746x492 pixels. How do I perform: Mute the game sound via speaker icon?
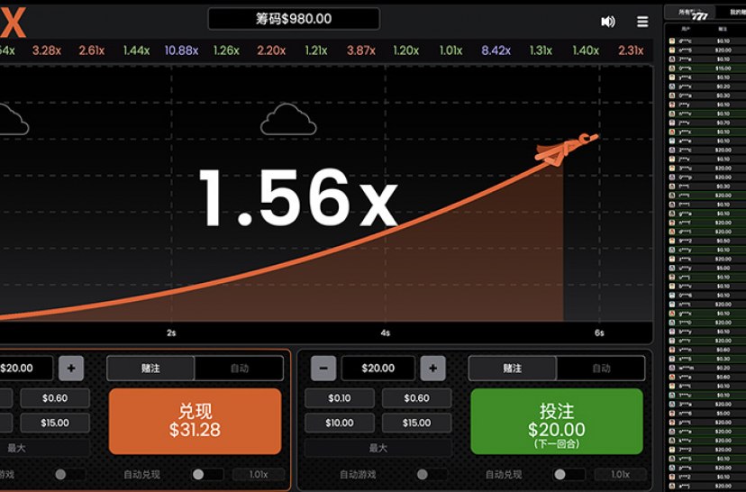click(607, 22)
